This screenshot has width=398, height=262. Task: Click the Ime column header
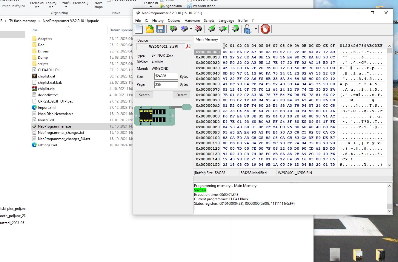[35, 30]
